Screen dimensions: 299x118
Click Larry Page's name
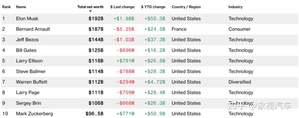pyautogui.click(x=28, y=92)
